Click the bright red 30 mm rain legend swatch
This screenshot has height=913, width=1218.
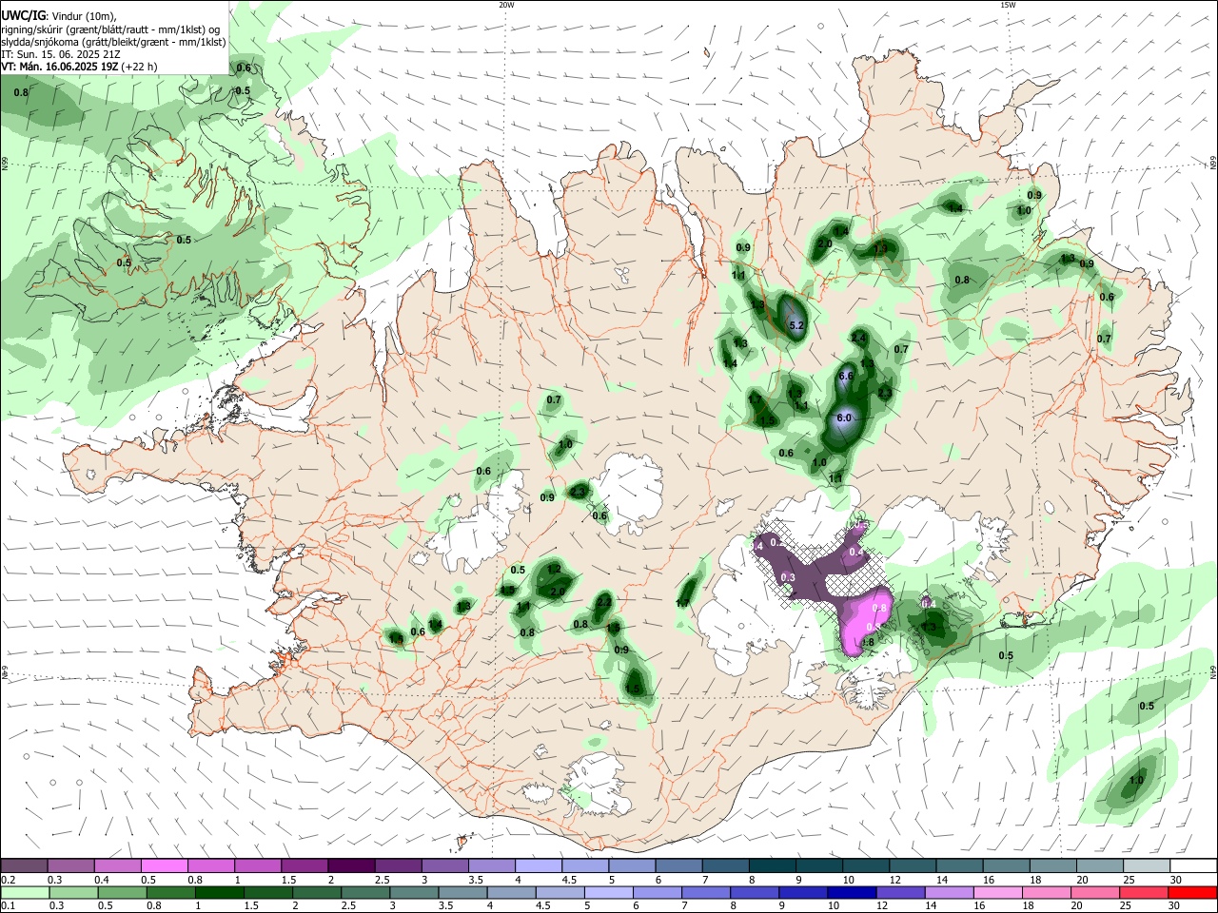1194,892
